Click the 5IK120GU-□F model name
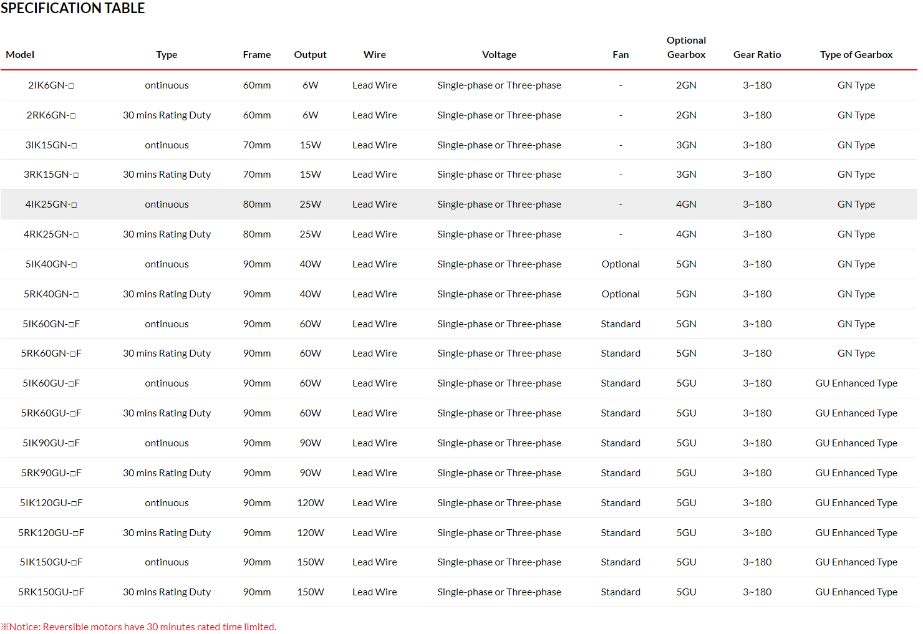The image size is (923, 634). (x=51, y=503)
